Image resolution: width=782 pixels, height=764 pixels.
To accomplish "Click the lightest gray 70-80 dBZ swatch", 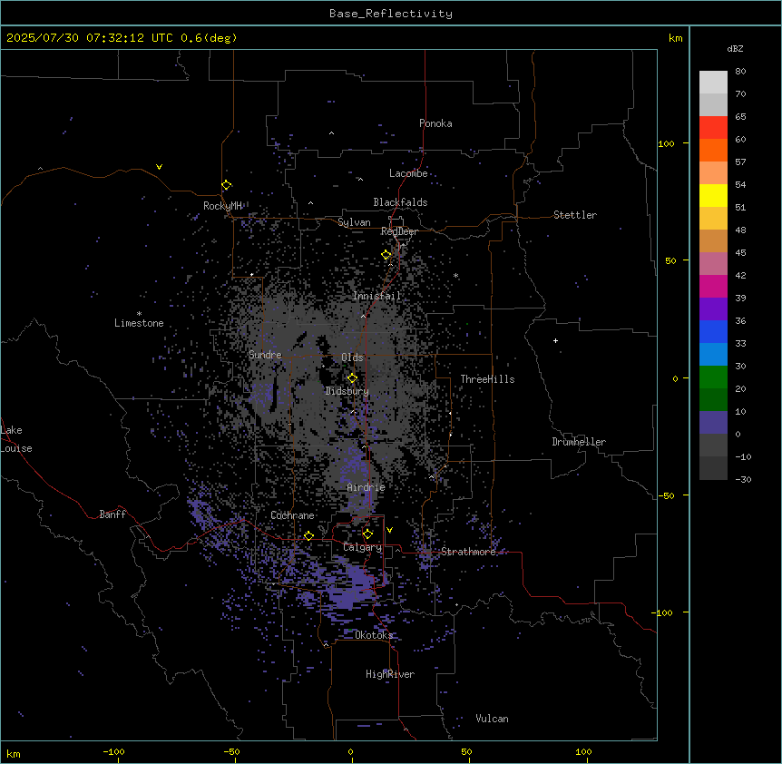I will coord(713,83).
